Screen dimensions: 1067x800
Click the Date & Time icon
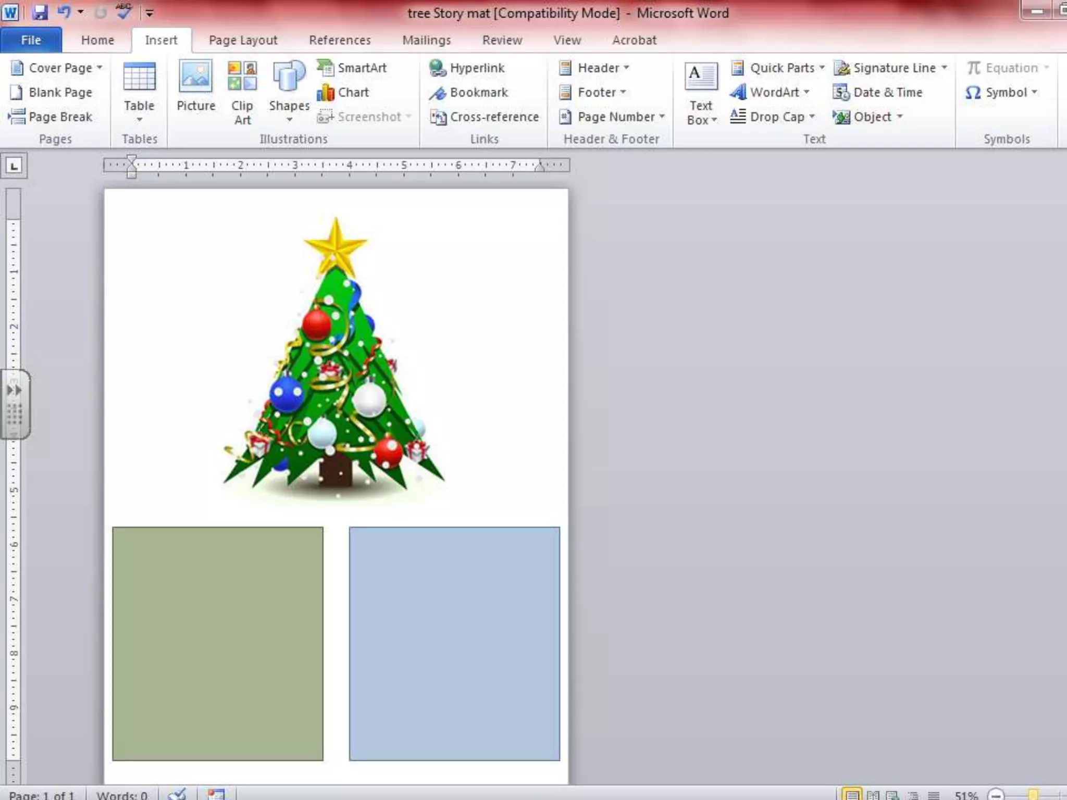point(841,93)
